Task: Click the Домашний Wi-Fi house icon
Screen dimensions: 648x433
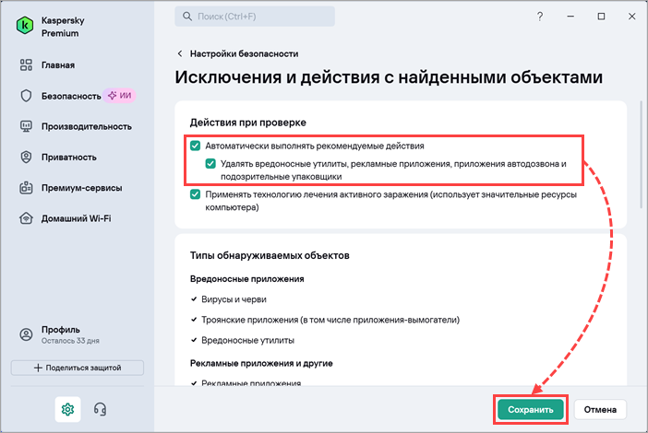Action: tap(26, 218)
